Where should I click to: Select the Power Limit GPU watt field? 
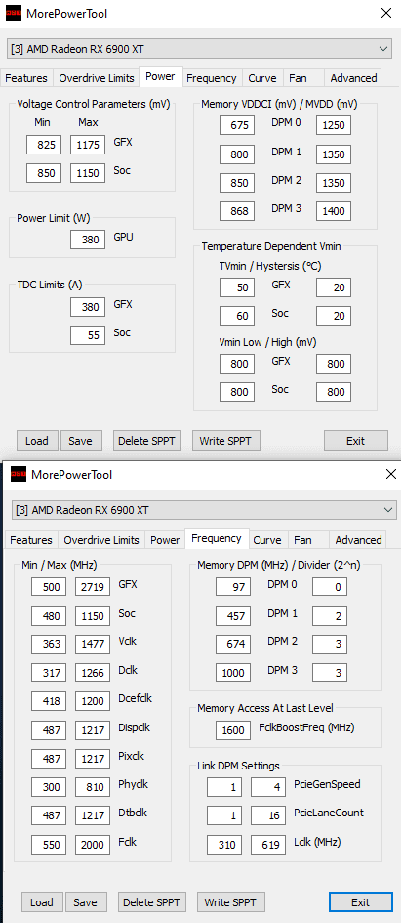point(88,240)
